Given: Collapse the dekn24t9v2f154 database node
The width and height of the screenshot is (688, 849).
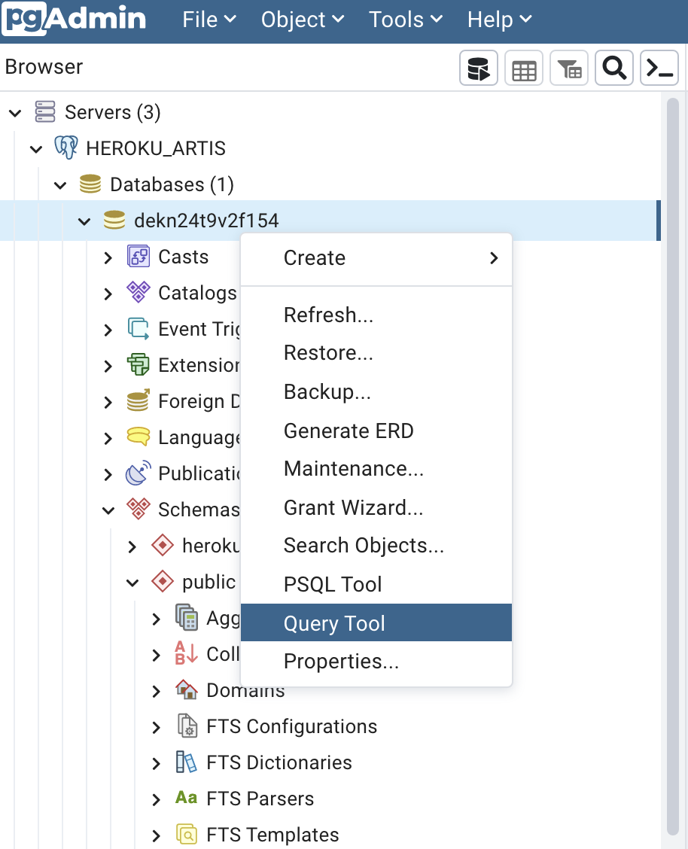Looking at the screenshot, I should pyautogui.click(x=84, y=221).
